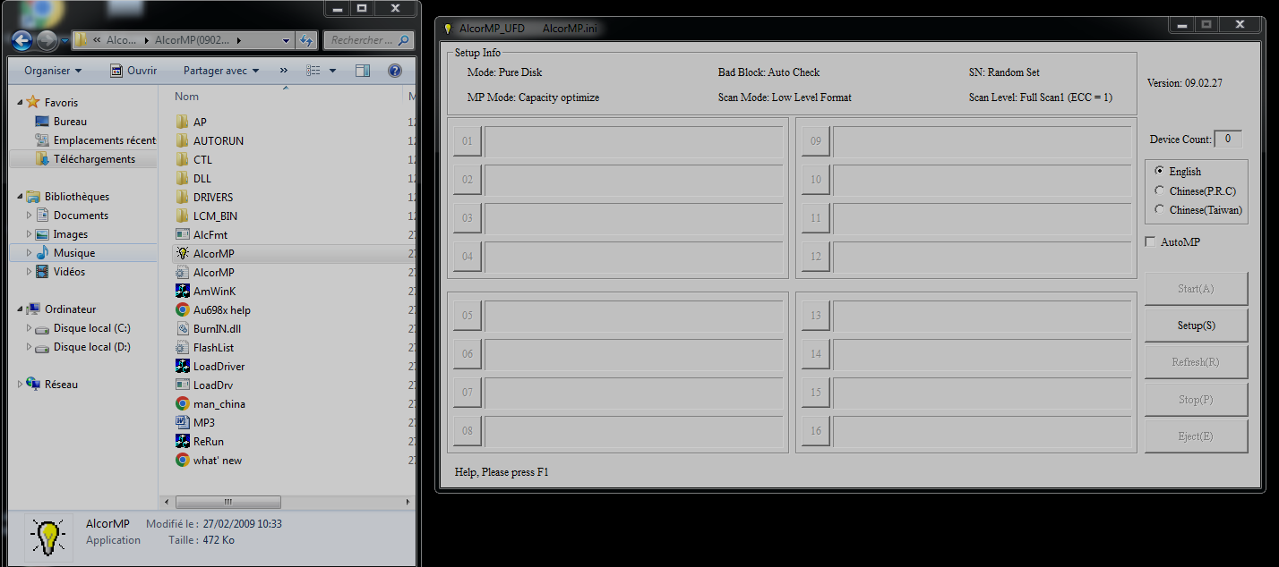This screenshot has width=1279, height=567.
Task: Click the Explorer address bar path
Action: click(184, 40)
